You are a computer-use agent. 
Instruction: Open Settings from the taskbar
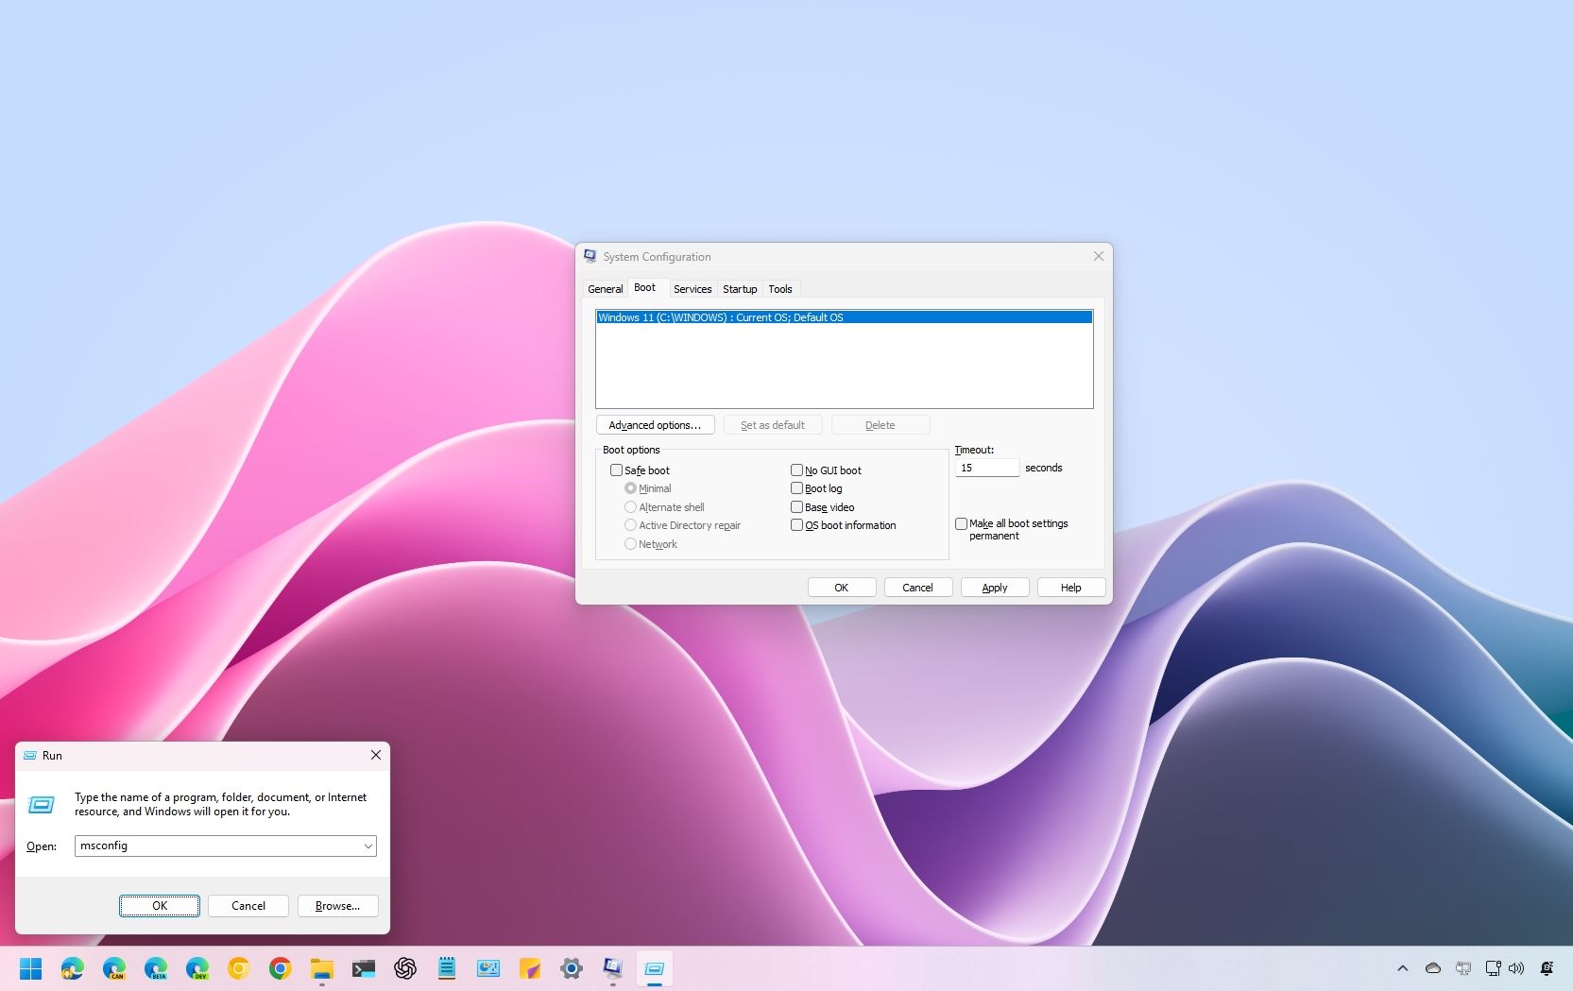(572, 968)
